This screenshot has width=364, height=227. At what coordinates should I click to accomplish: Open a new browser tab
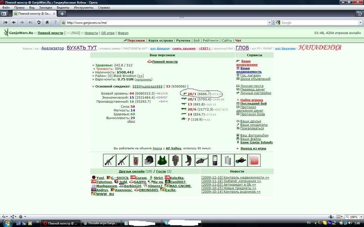62,14
